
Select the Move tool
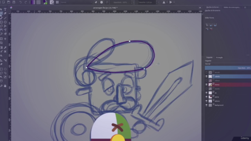[5, 39]
